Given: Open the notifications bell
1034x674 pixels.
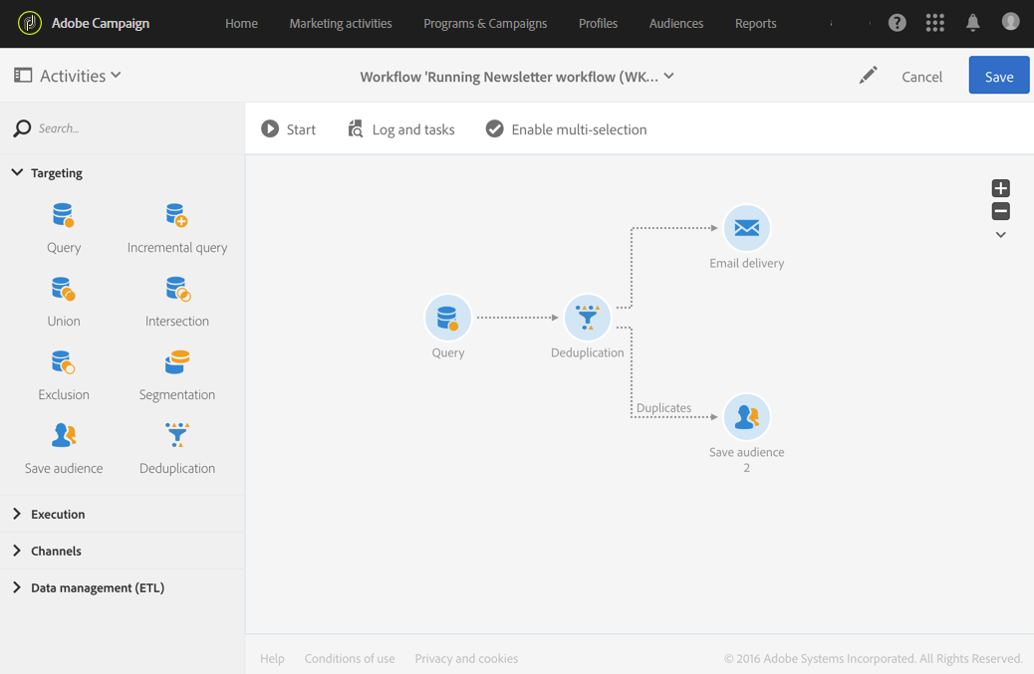Looking at the screenshot, I should [972, 23].
